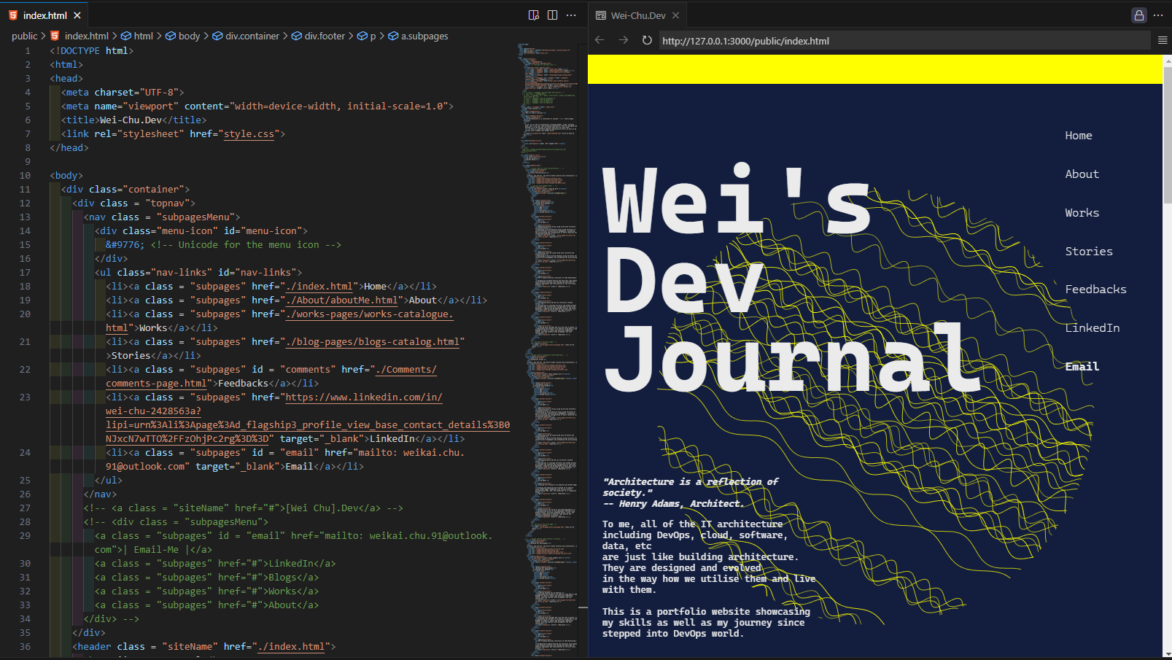
Task: Click the style.css link in code
Action: tap(249, 134)
